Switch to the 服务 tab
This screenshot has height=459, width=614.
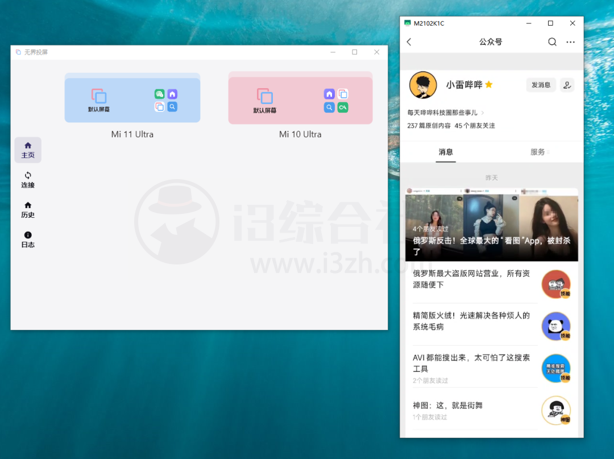tap(538, 152)
